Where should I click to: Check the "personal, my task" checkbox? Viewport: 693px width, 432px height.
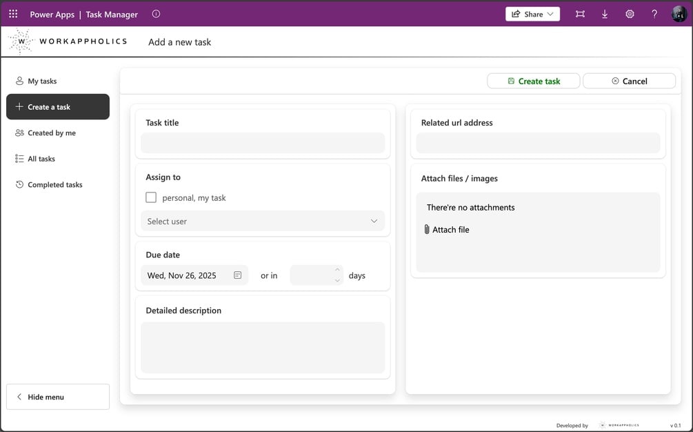tap(151, 197)
